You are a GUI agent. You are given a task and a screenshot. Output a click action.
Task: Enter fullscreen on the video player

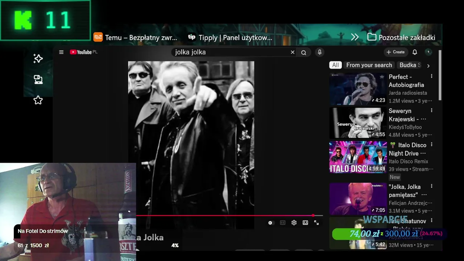point(316,223)
